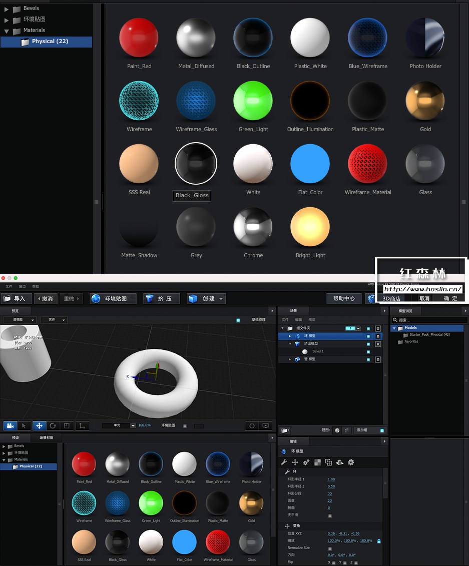Open the double-gears tab in edit toolbar

click(306, 462)
